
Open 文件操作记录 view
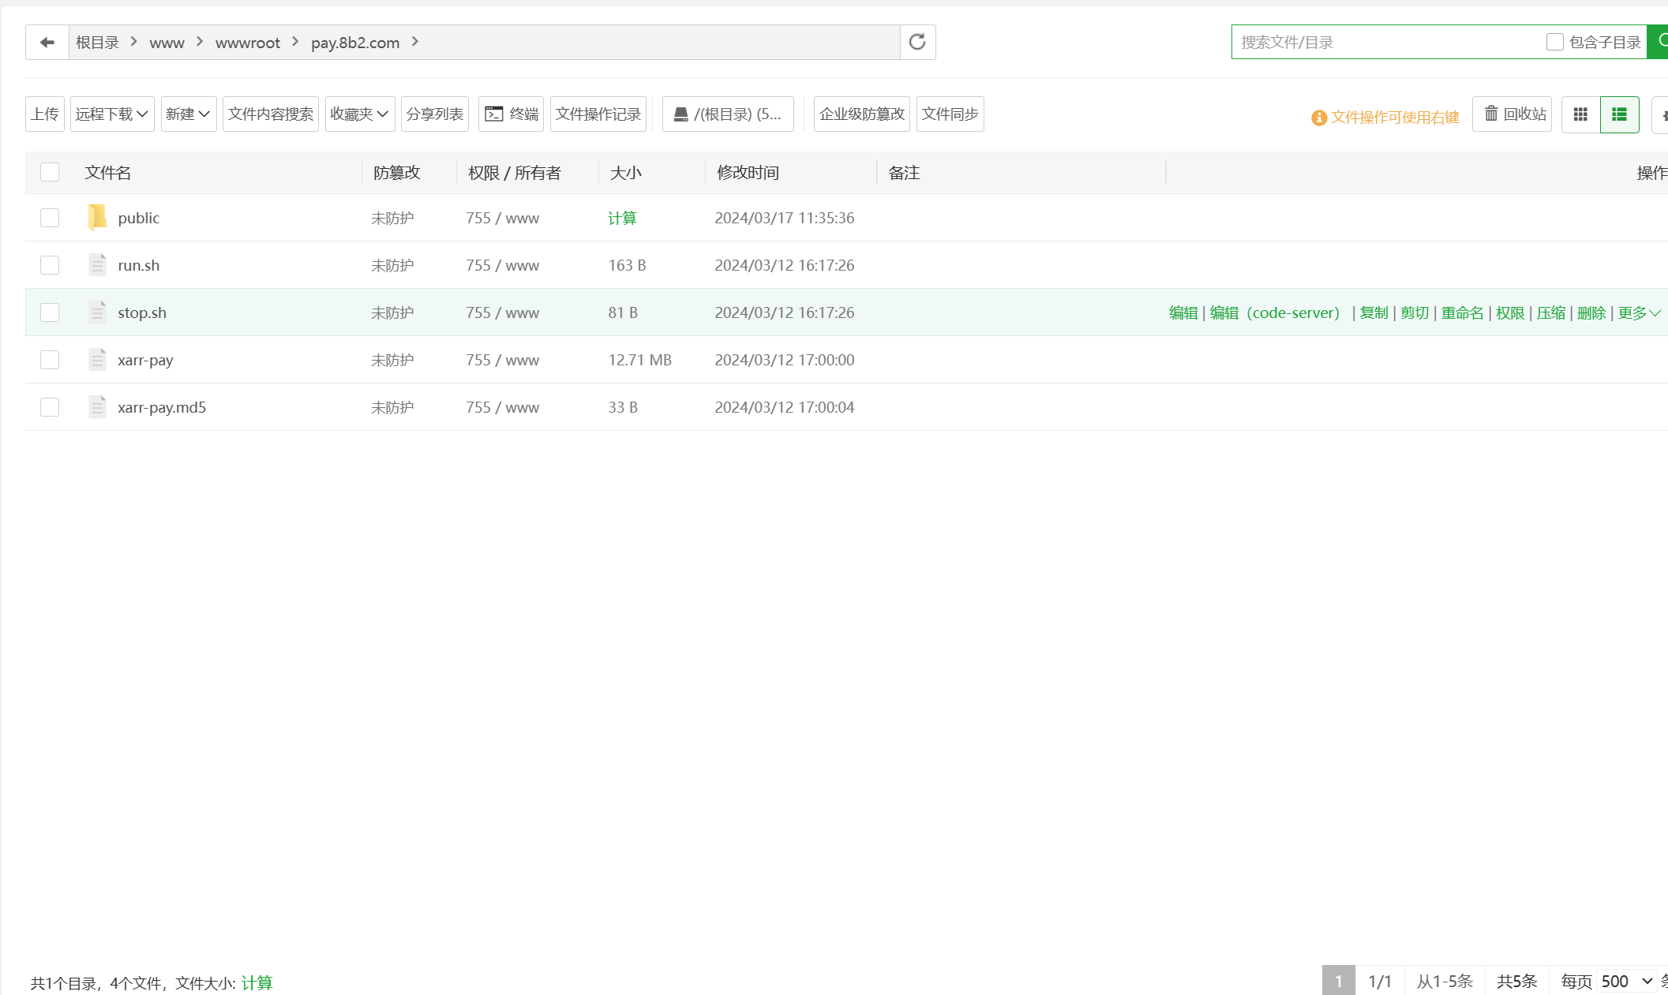[x=598, y=114]
